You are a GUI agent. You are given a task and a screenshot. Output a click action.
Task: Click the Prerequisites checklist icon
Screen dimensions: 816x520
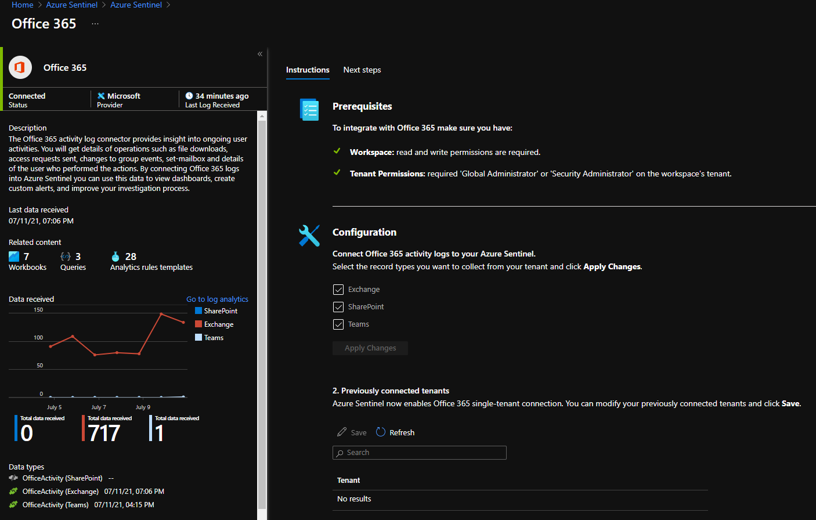309,109
